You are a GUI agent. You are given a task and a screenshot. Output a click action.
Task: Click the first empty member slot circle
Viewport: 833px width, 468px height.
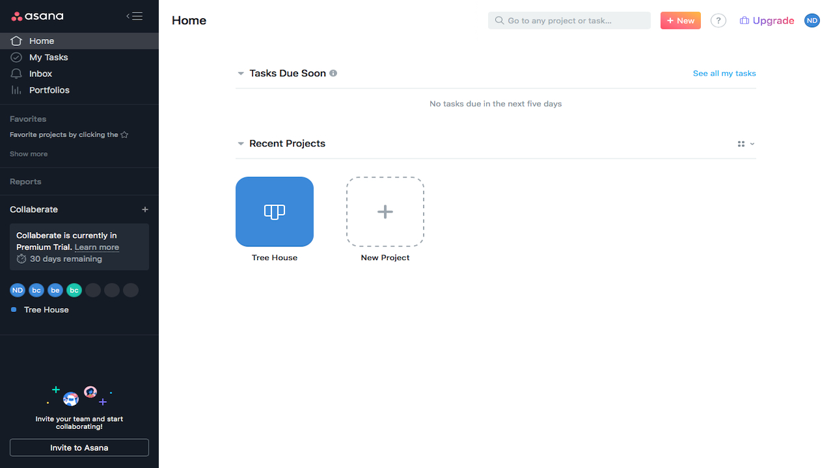[93, 290]
